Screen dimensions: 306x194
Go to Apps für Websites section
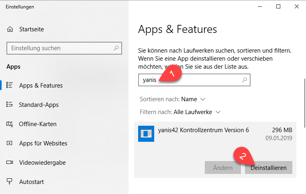[x=43, y=143]
